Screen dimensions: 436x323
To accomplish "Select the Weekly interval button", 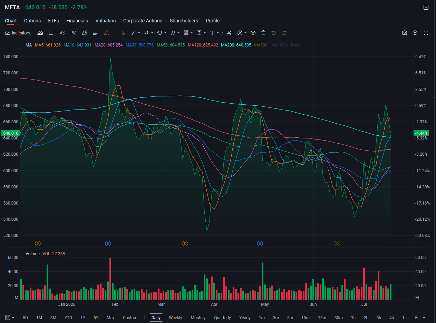I will 175,317.
